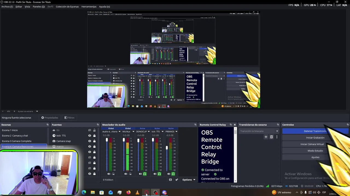
Task: Click the Filtros button
Action: 69,118
